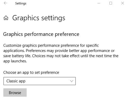The width and height of the screenshot is (127, 99).
Task: Maximize the Settings window
Action: [111, 3]
